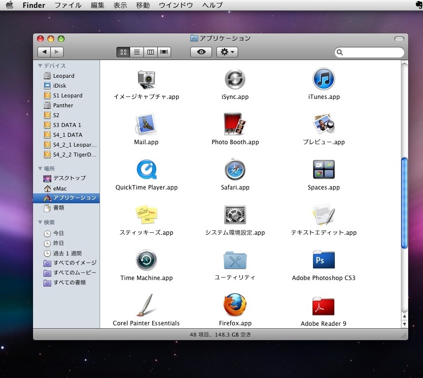Viewport: 423px width, 378px height.
Task: Switch to list view mode
Action: coord(137,52)
